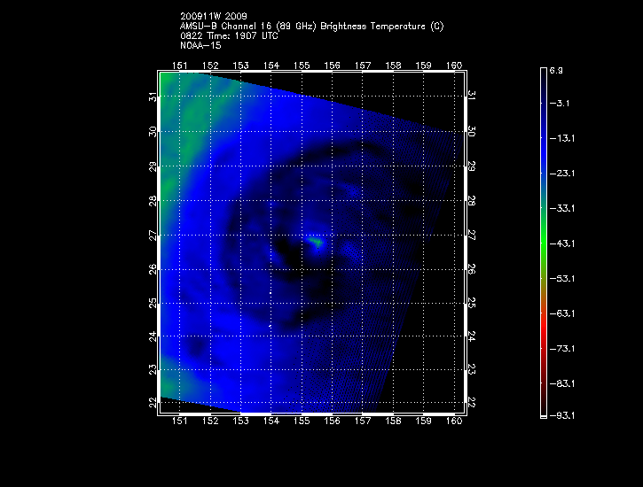
Task: Click the -73.1 color scale label
Action: pyautogui.click(x=562, y=349)
